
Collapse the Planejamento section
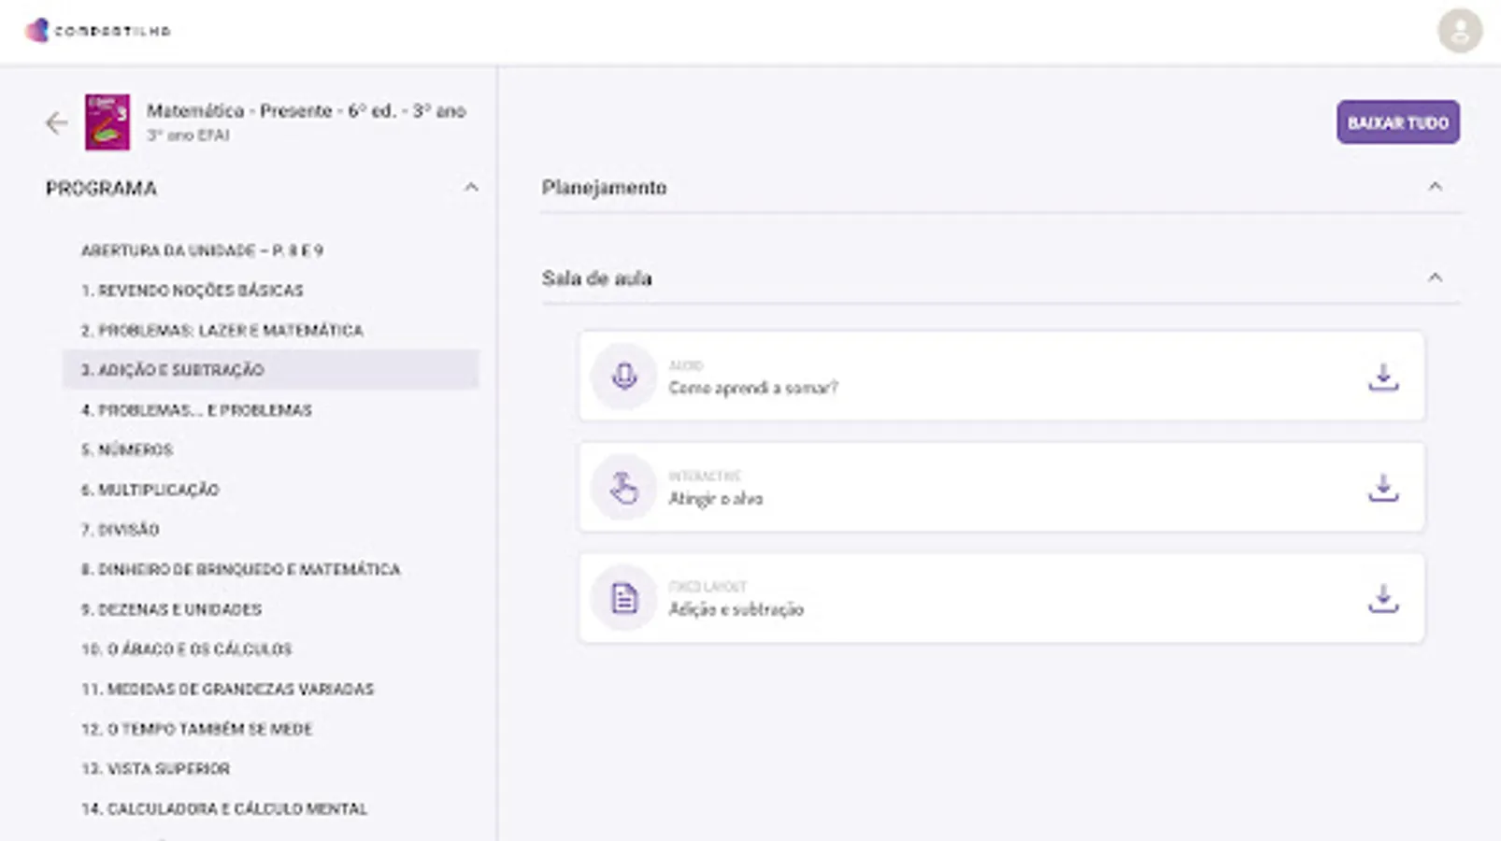click(x=1437, y=186)
